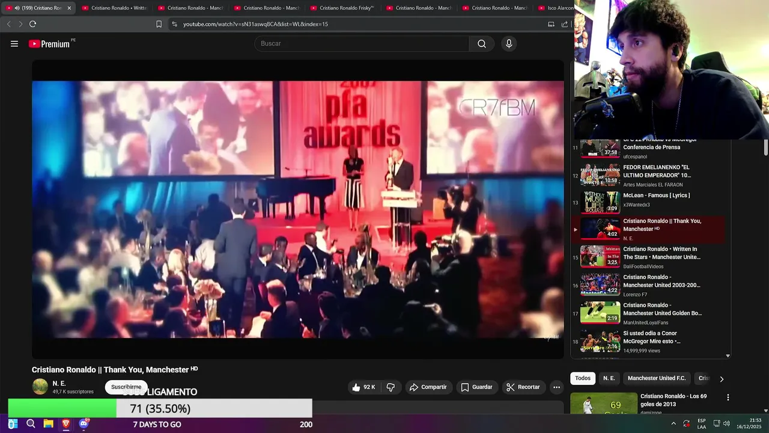The width and height of the screenshot is (769, 433).
Task: Select the Todos filter chip
Action: (583, 378)
